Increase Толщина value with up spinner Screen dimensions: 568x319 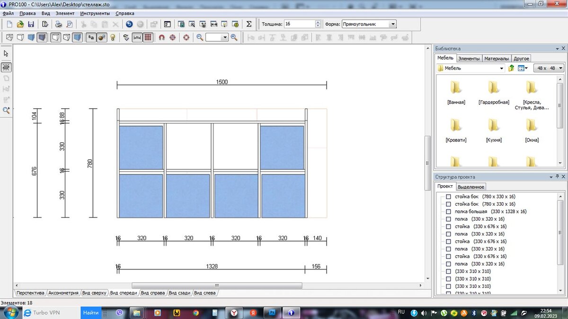[x=318, y=22]
